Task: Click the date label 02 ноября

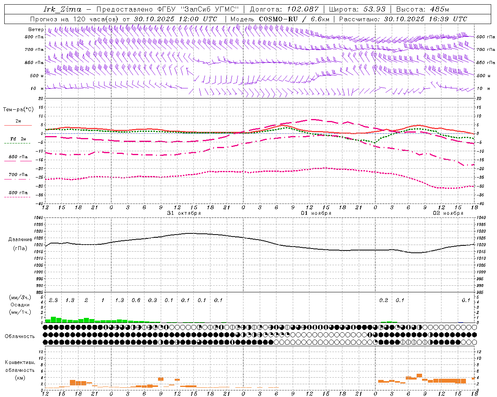Action: pos(448,213)
